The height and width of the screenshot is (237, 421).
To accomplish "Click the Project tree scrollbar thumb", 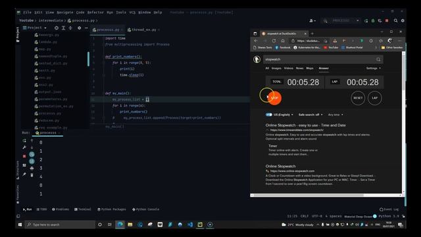I will tap(88, 59).
